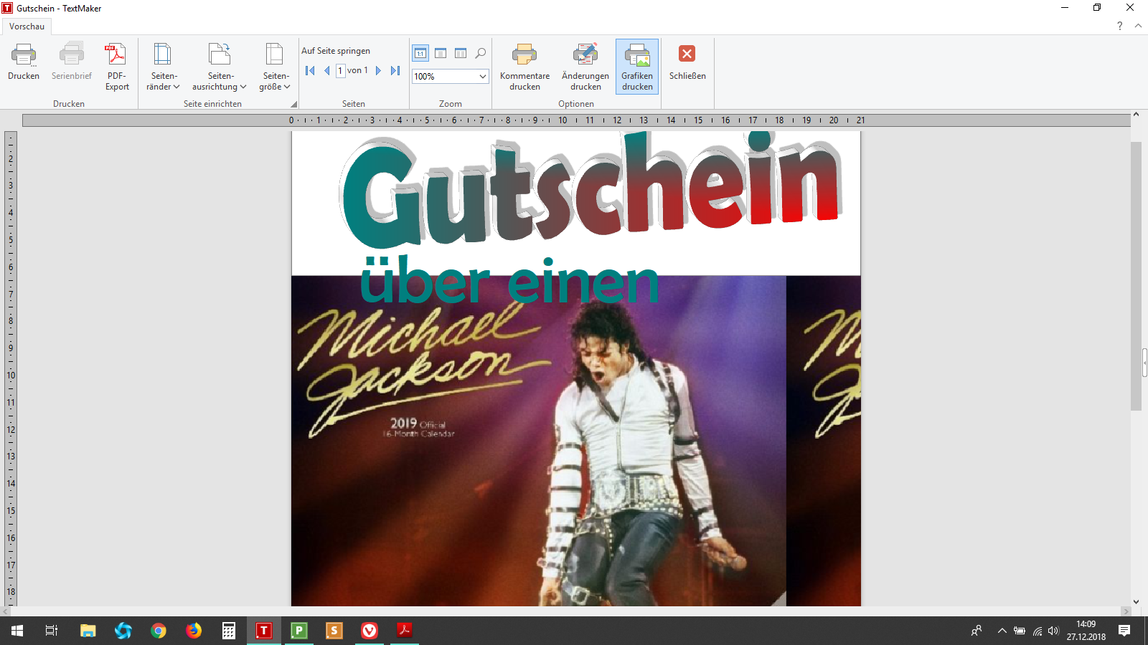
Task: Select the single page zoom view
Action: (x=441, y=53)
